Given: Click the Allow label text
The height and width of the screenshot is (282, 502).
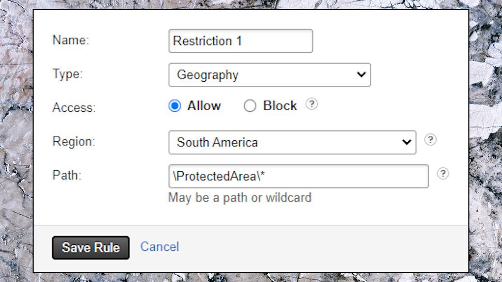Looking at the screenshot, I should click(204, 106).
